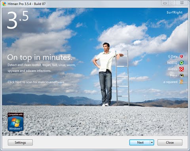Click the 'On top in minutes.' headline

coord(40,57)
